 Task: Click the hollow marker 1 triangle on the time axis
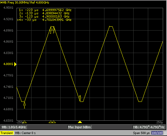(x=25, y=122)
